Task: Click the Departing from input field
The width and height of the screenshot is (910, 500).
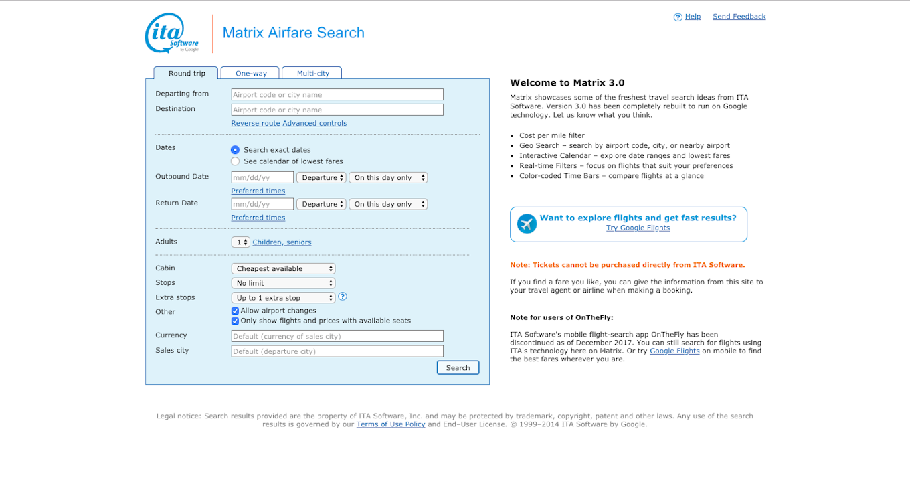Action: tap(337, 95)
